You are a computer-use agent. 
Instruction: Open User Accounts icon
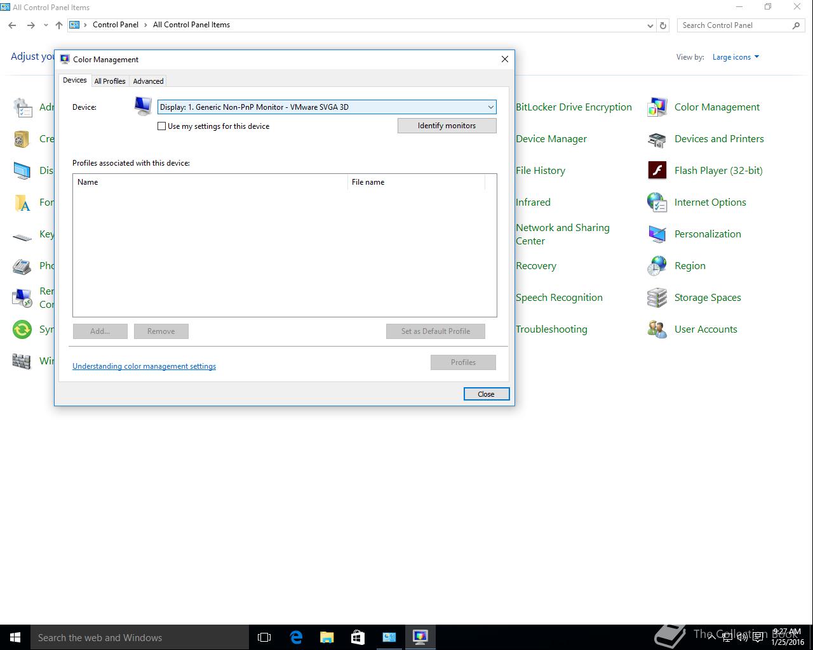click(x=657, y=329)
